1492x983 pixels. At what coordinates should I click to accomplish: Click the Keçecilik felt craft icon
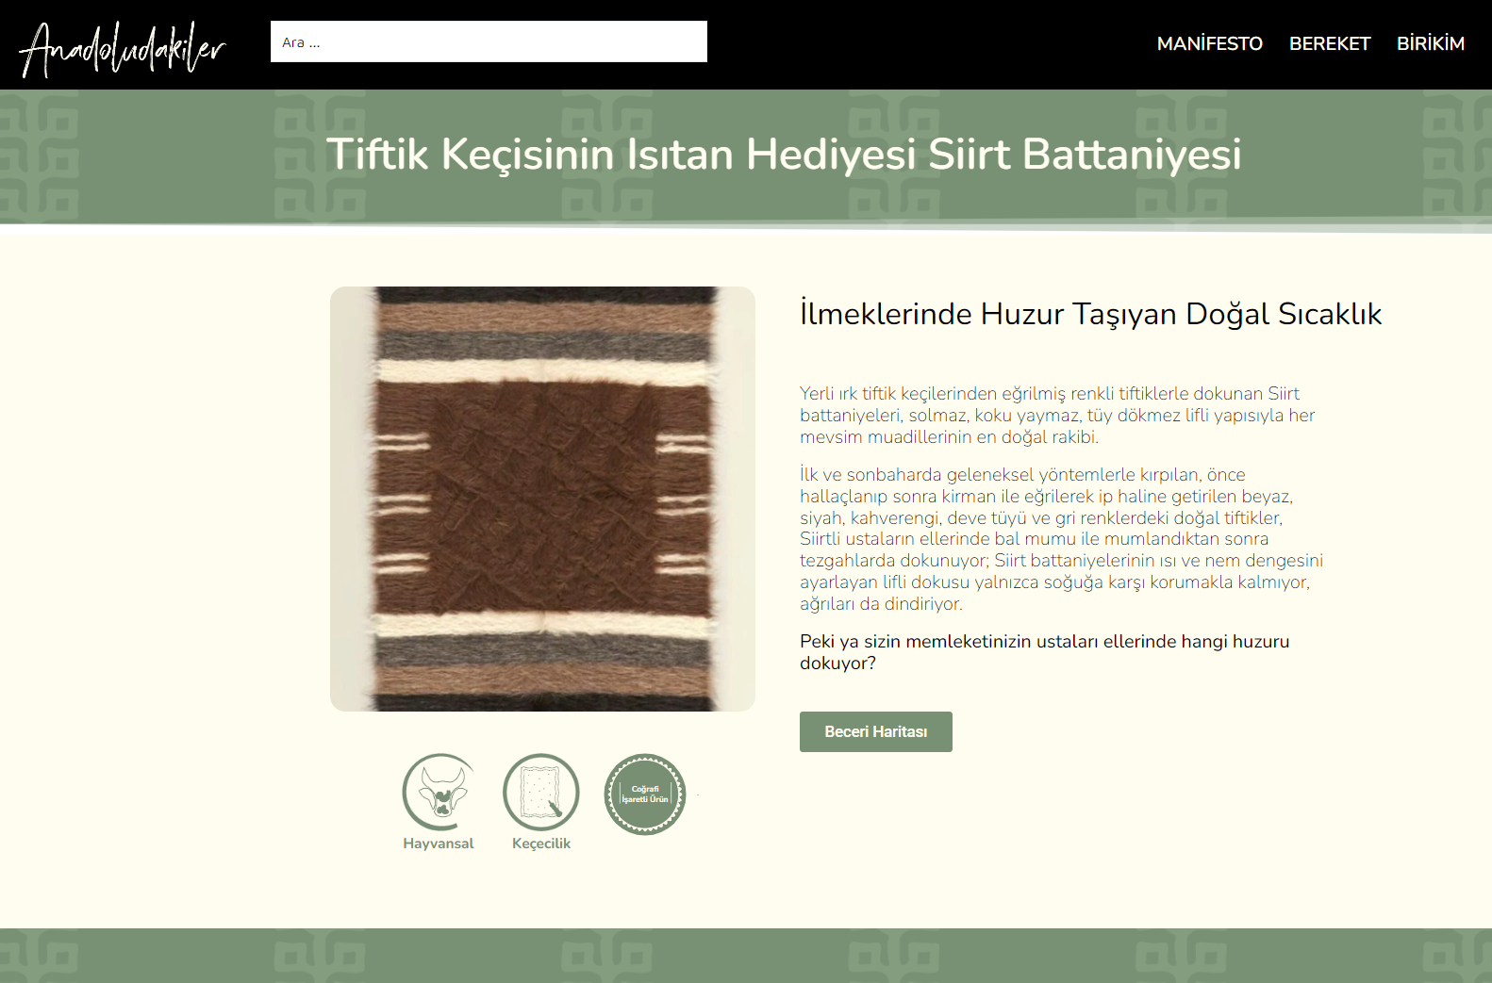point(541,792)
